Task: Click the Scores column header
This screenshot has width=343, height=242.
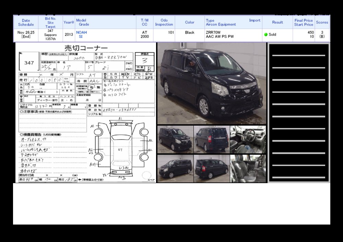Action: coord(322,22)
